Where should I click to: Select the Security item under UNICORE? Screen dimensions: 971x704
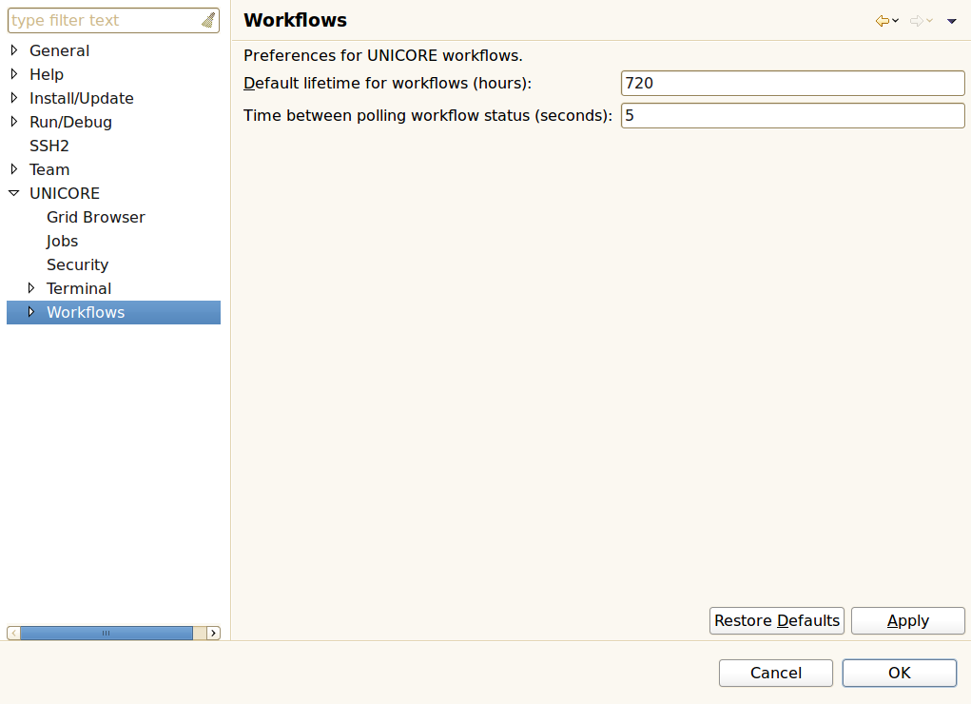(x=77, y=264)
